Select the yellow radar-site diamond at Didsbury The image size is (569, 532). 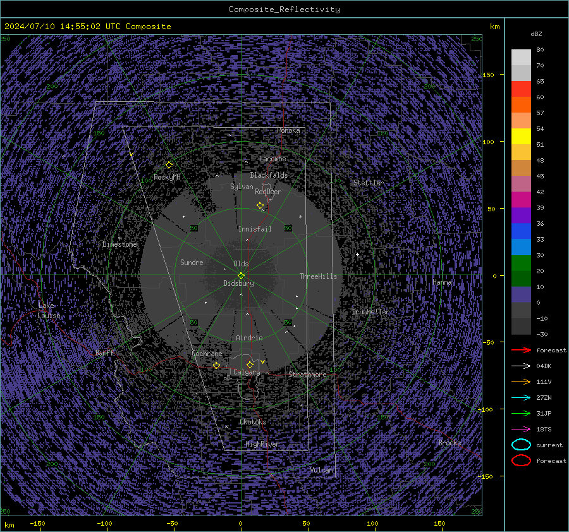point(241,276)
